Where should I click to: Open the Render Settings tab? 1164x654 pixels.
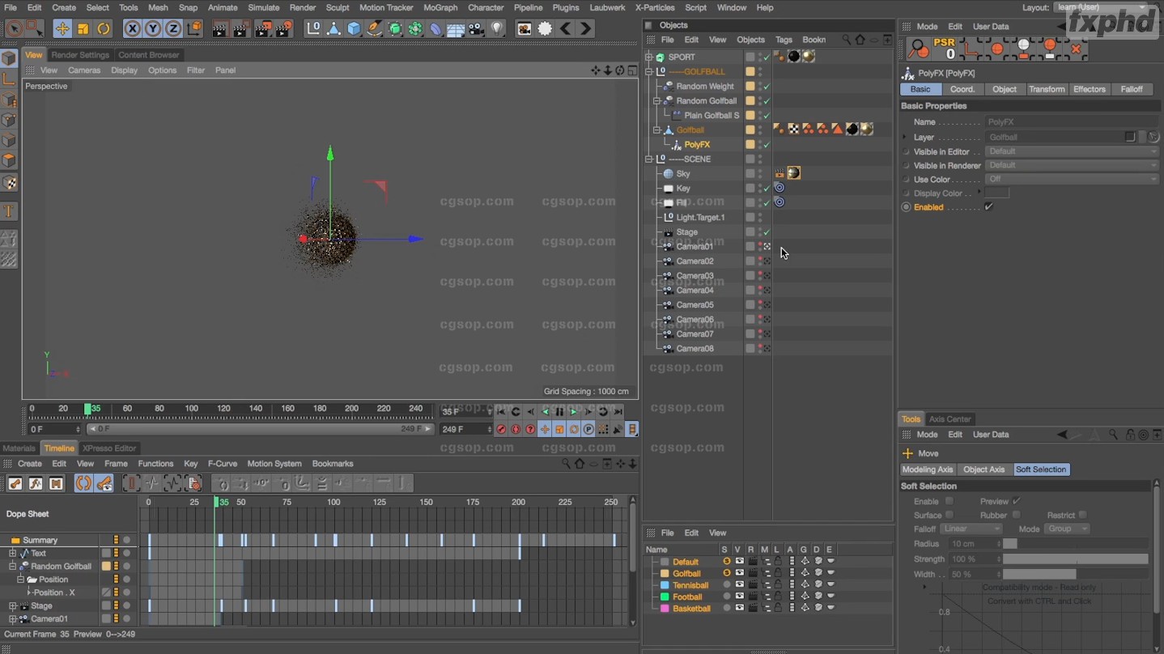(80, 55)
